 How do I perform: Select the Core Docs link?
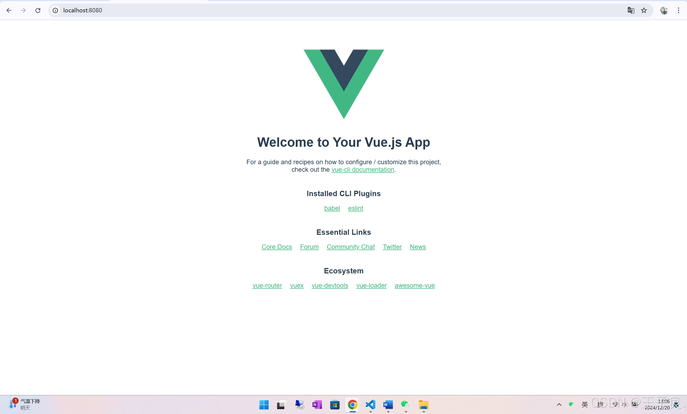[276, 247]
